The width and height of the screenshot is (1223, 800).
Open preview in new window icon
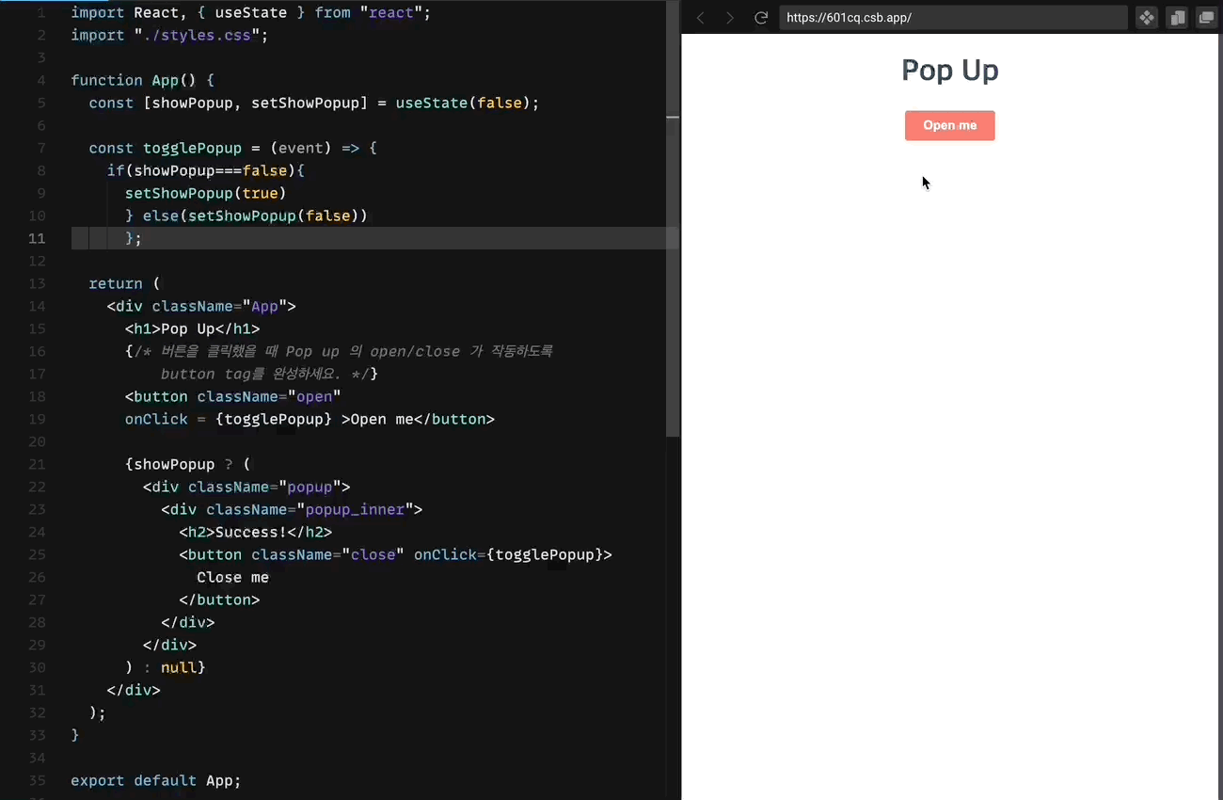(x=1206, y=18)
